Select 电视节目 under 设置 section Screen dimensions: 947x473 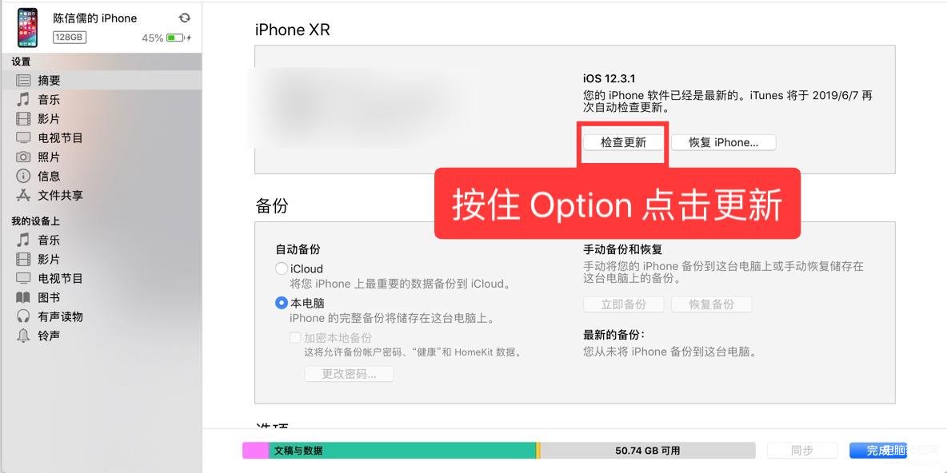[101, 138]
